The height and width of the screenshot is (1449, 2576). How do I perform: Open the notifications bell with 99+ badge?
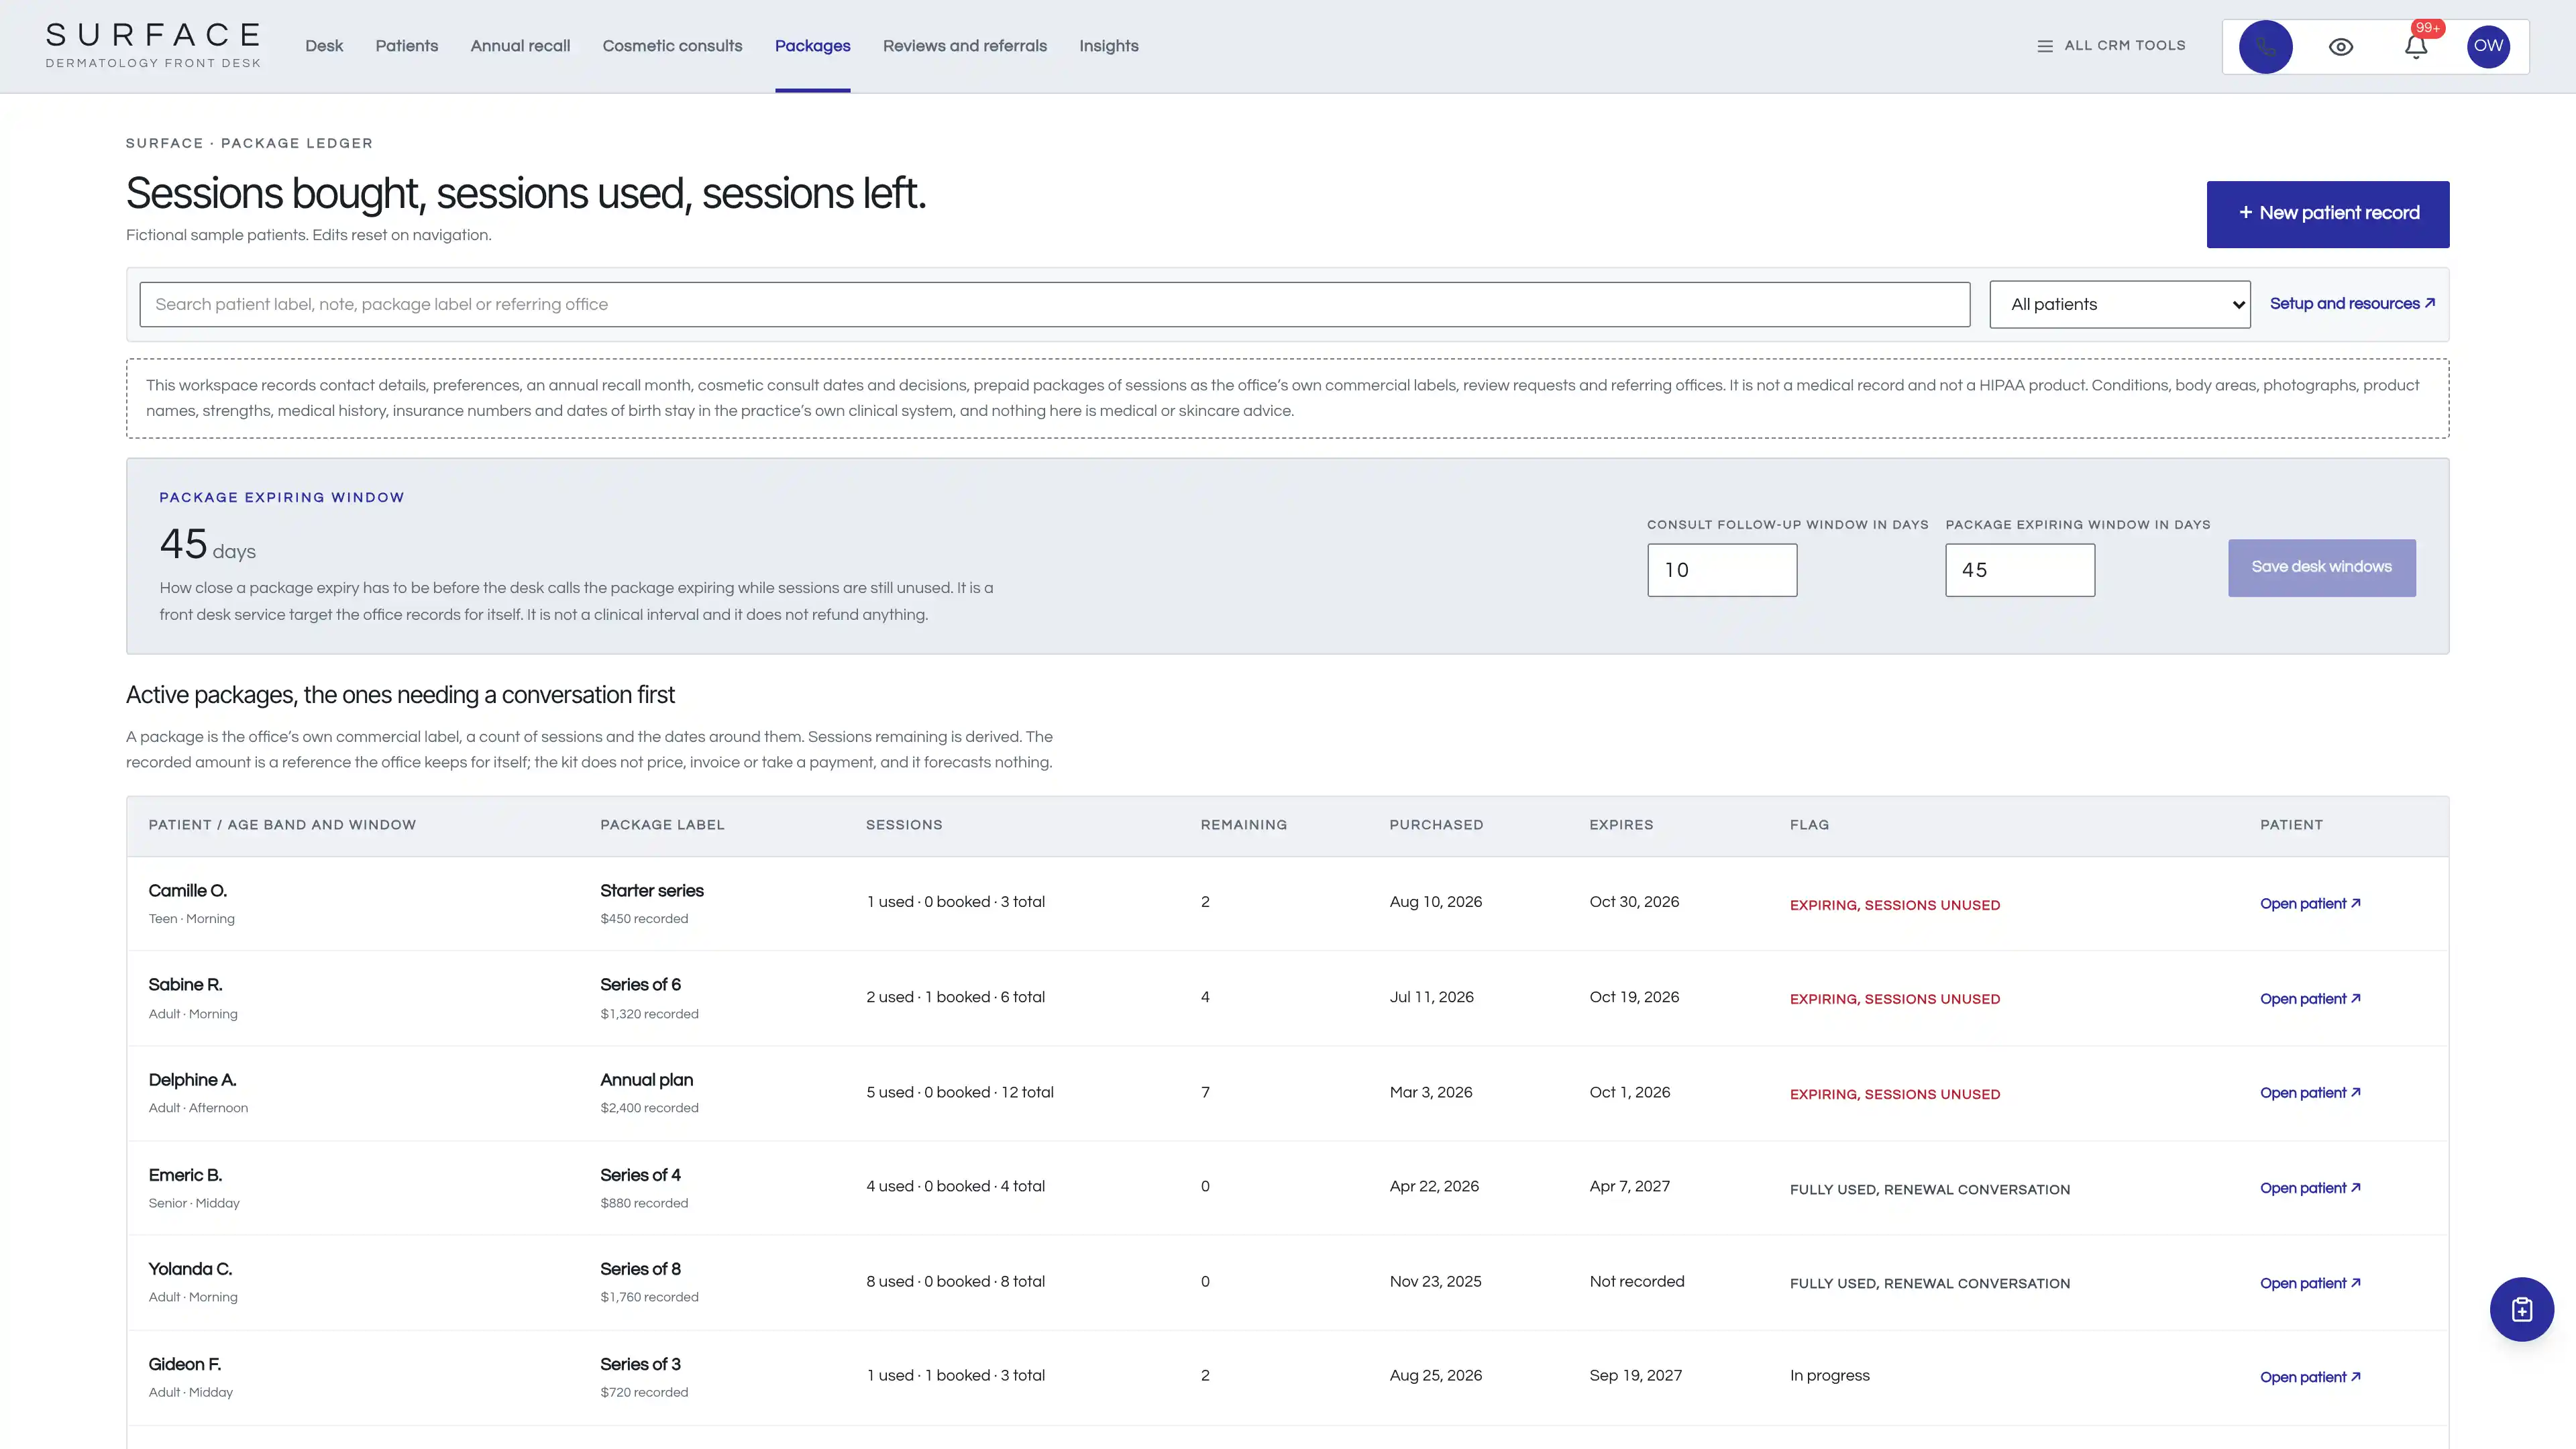click(x=2416, y=47)
